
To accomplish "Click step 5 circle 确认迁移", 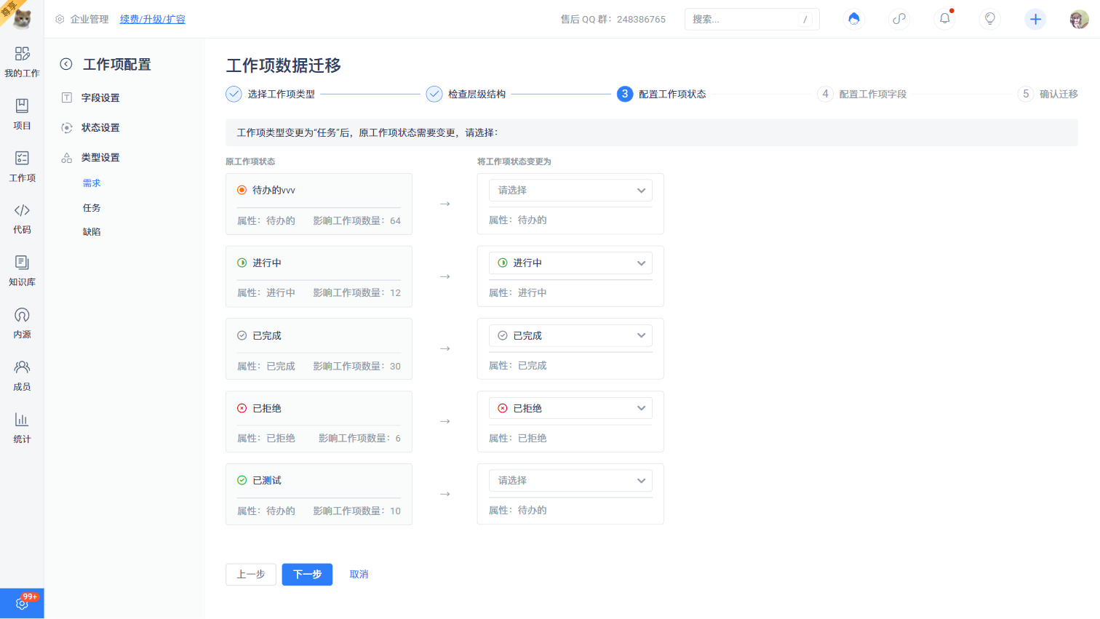I will pyautogui.click(x=1026, y=94).
